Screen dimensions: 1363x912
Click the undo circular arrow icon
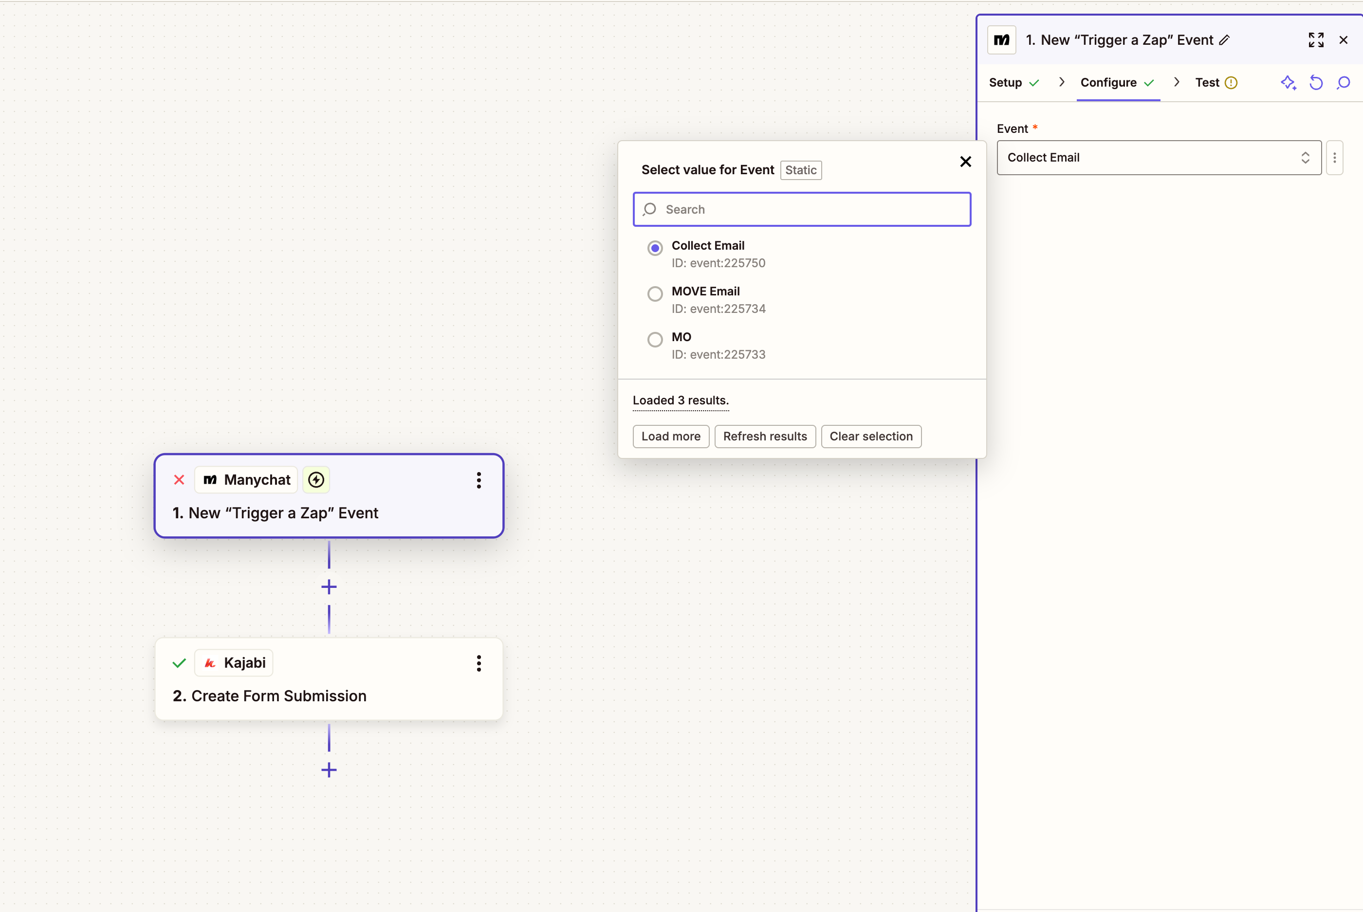(x=1316, y=83)
